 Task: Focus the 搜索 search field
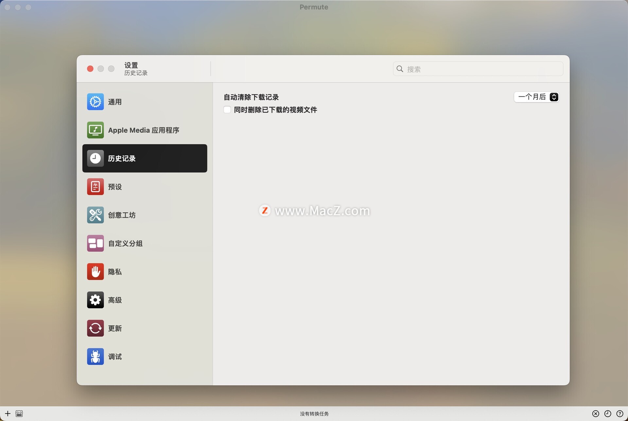478,69
